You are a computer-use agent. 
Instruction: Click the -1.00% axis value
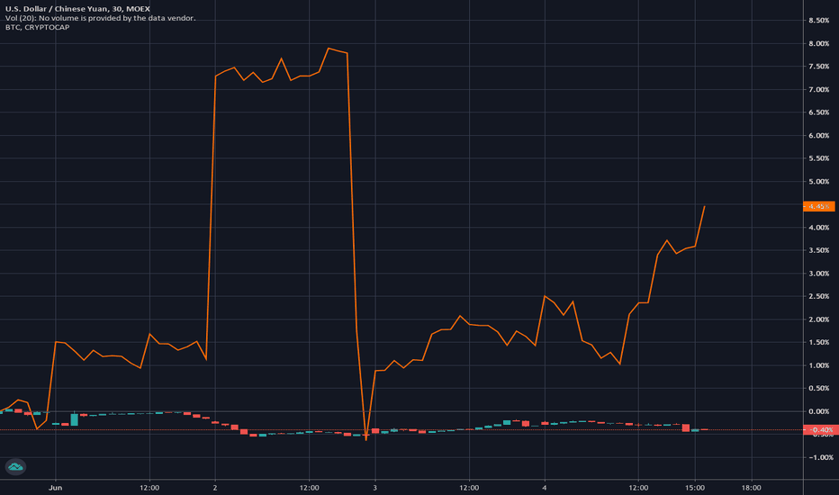pos(820,457)
